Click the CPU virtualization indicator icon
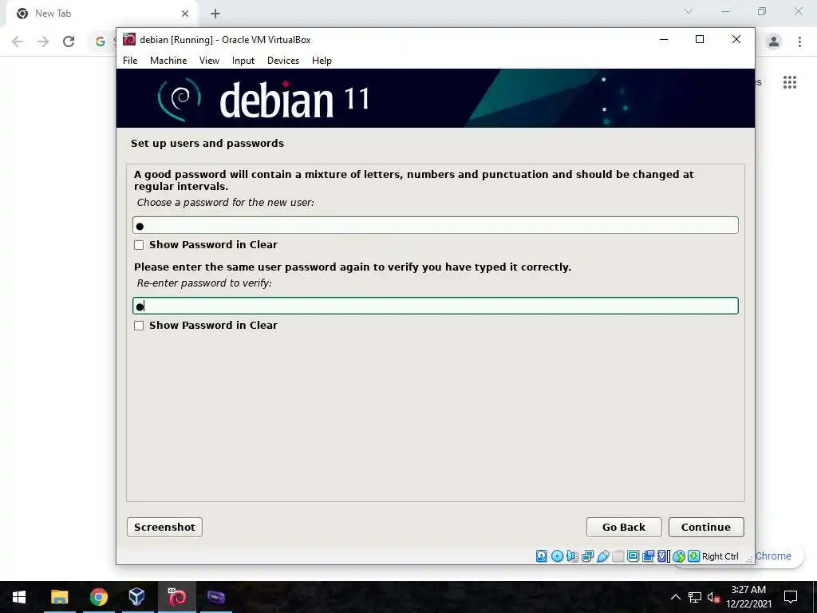817x613 pixels. pos(663,556)
